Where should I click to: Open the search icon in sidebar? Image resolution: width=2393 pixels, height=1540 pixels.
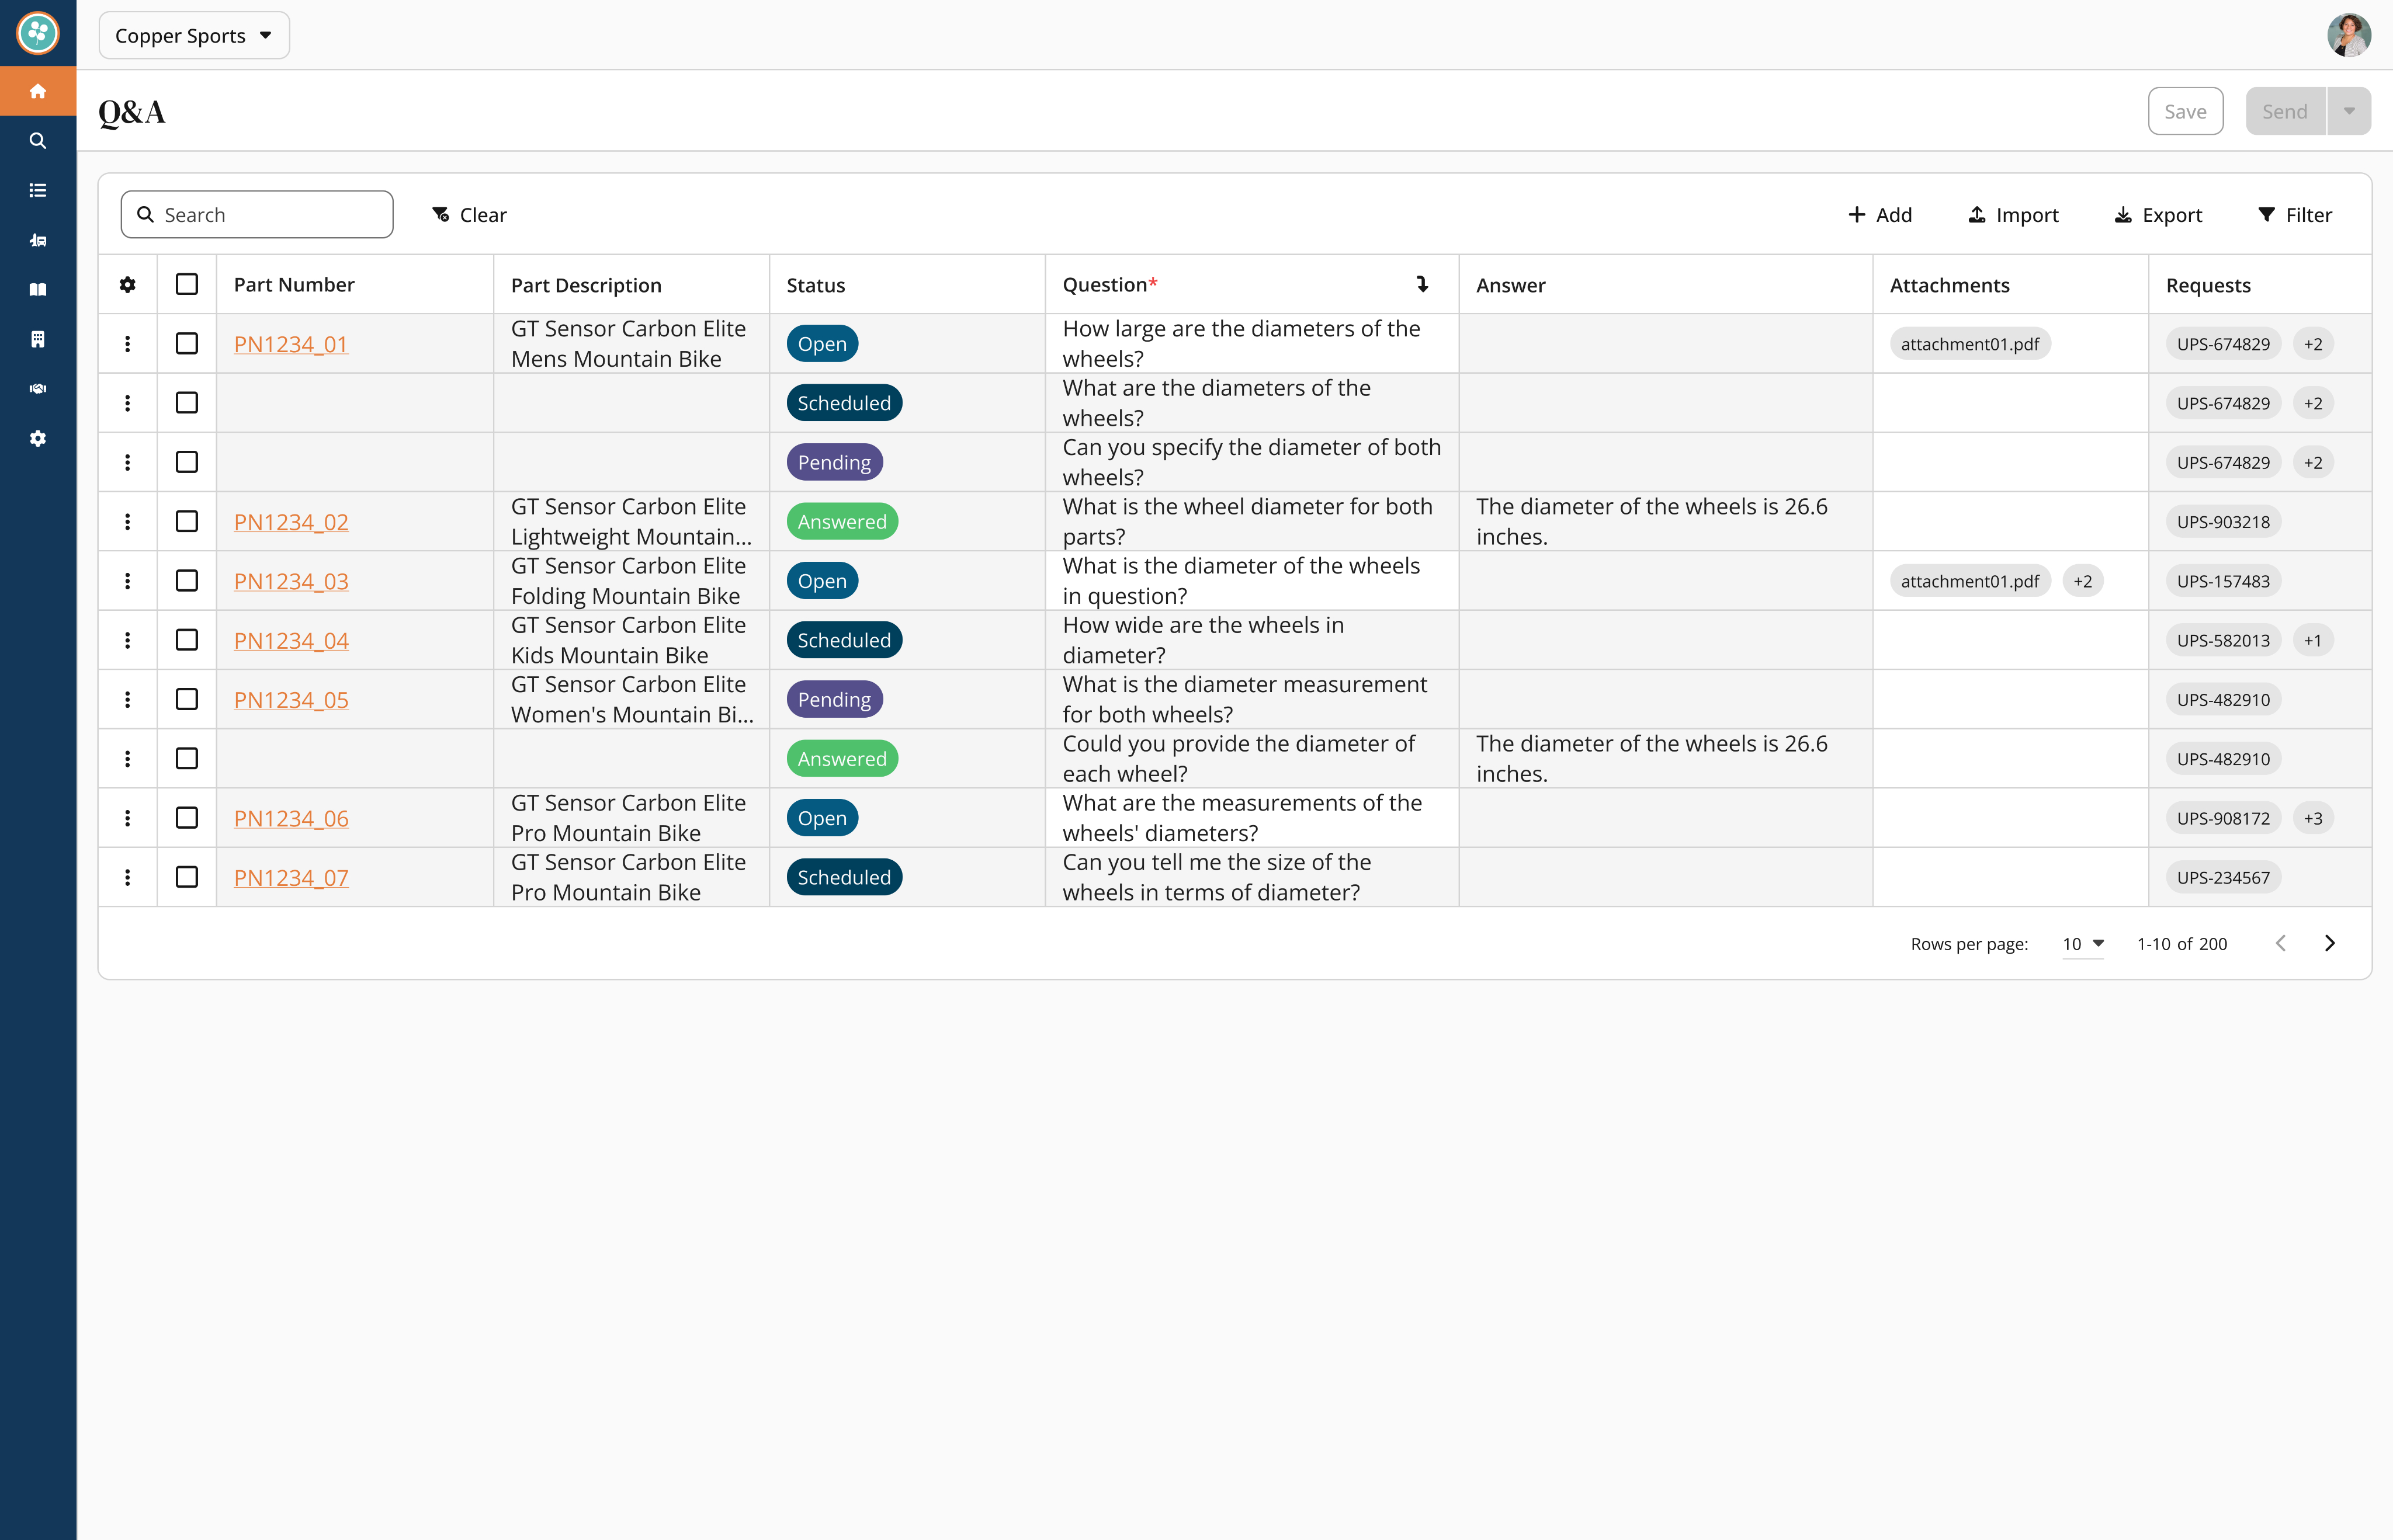(38, 141)
